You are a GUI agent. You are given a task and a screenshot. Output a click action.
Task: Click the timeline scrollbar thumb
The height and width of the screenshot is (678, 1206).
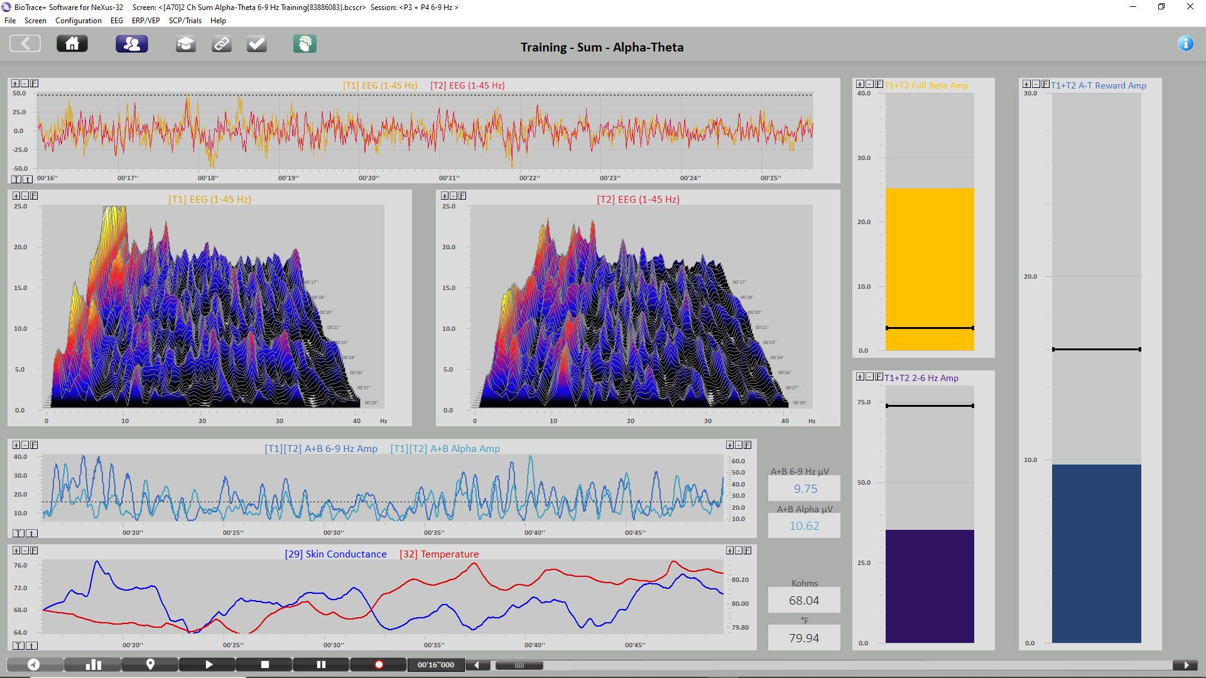click(519, 665)
